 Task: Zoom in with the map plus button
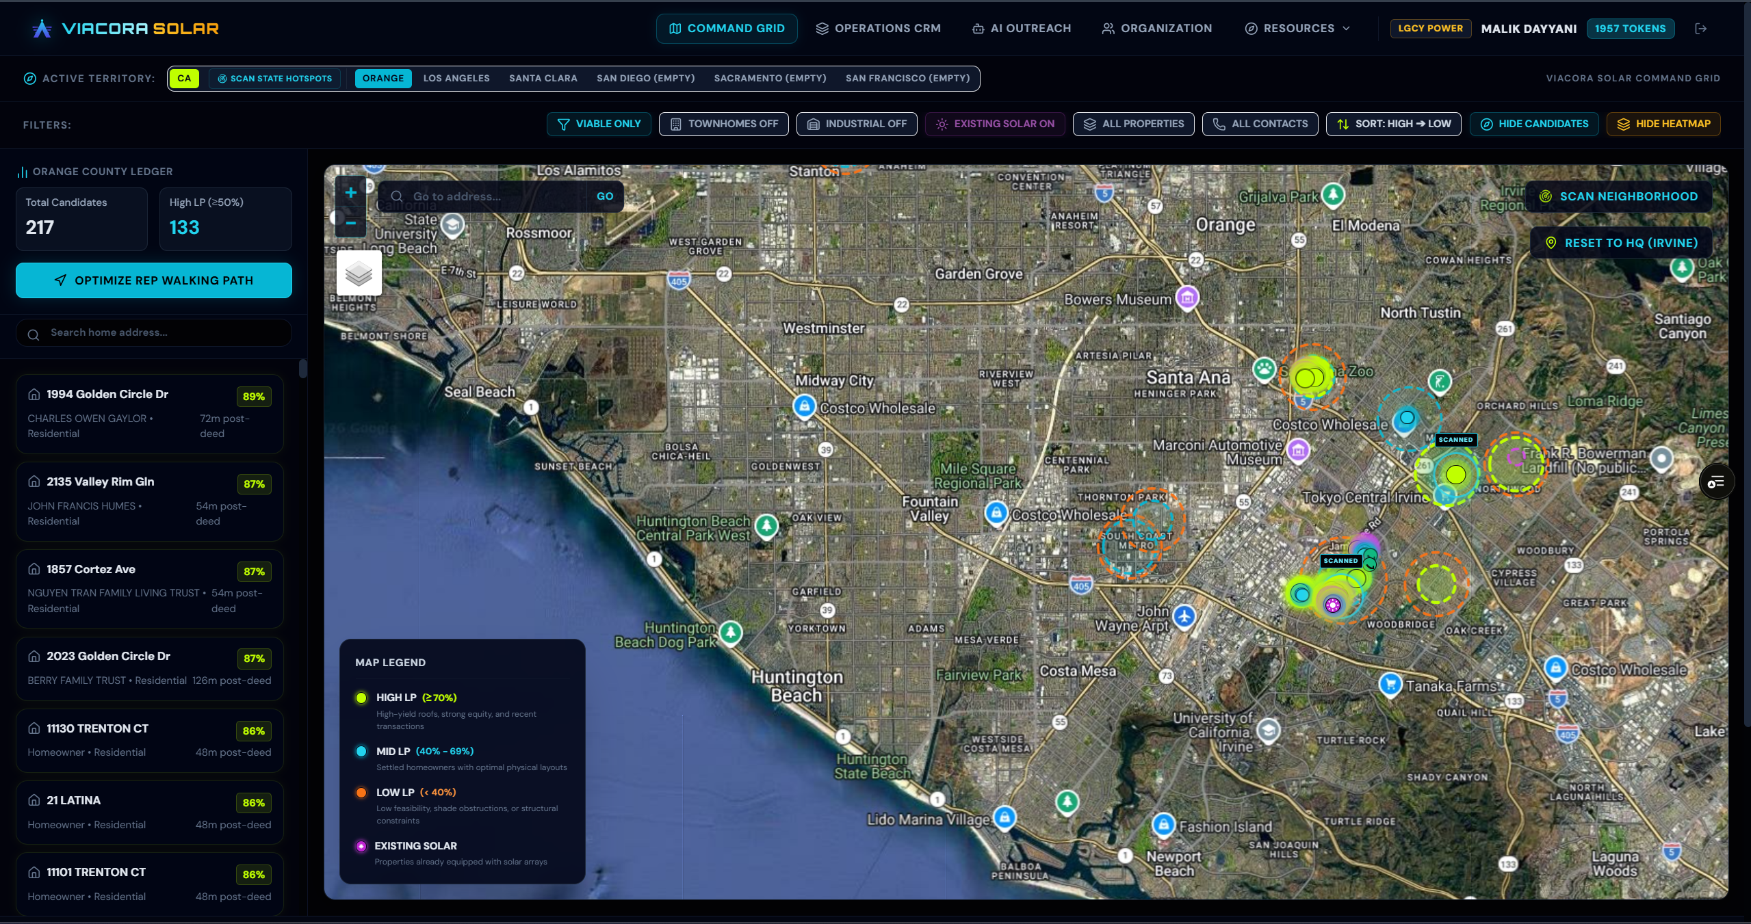coord(350,193)
